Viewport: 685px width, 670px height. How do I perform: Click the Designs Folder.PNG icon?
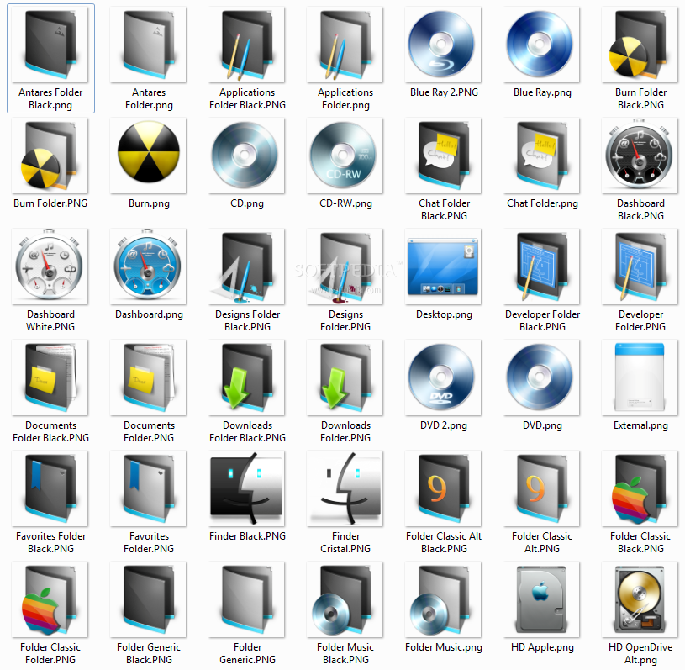[345, 266]
